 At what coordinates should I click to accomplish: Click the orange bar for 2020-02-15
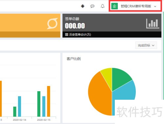(49, 101)
